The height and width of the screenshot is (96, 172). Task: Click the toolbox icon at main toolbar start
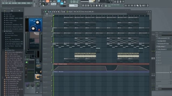coord(83,6)
